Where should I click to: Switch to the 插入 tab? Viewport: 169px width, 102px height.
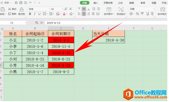96,3
